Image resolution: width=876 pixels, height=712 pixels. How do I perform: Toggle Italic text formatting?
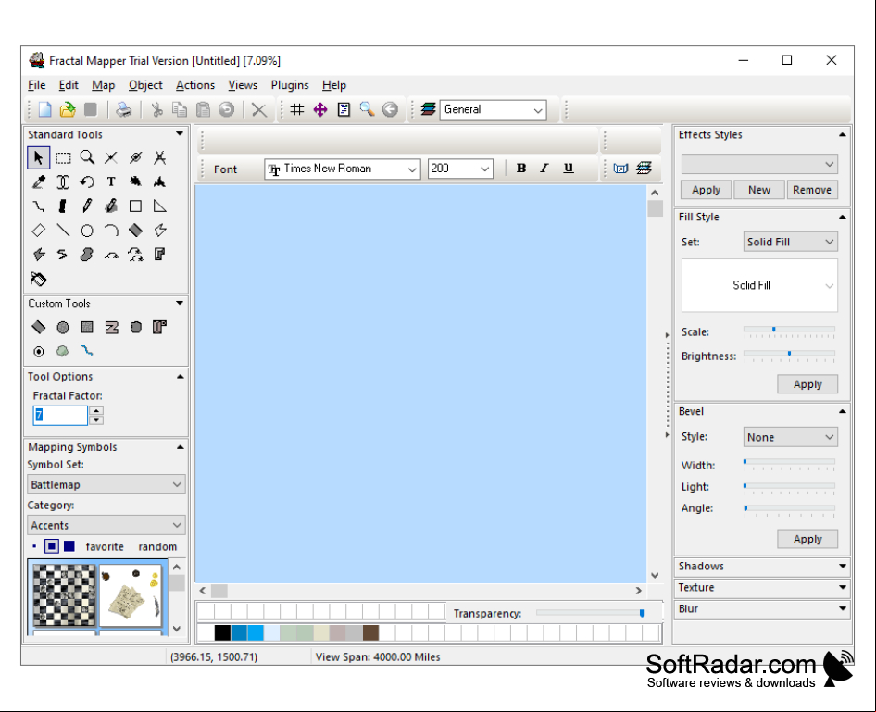[544, 169]
